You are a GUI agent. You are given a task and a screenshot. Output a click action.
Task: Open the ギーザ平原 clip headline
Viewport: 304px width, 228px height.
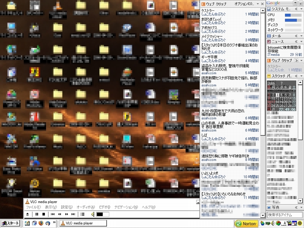pos(209,57)
